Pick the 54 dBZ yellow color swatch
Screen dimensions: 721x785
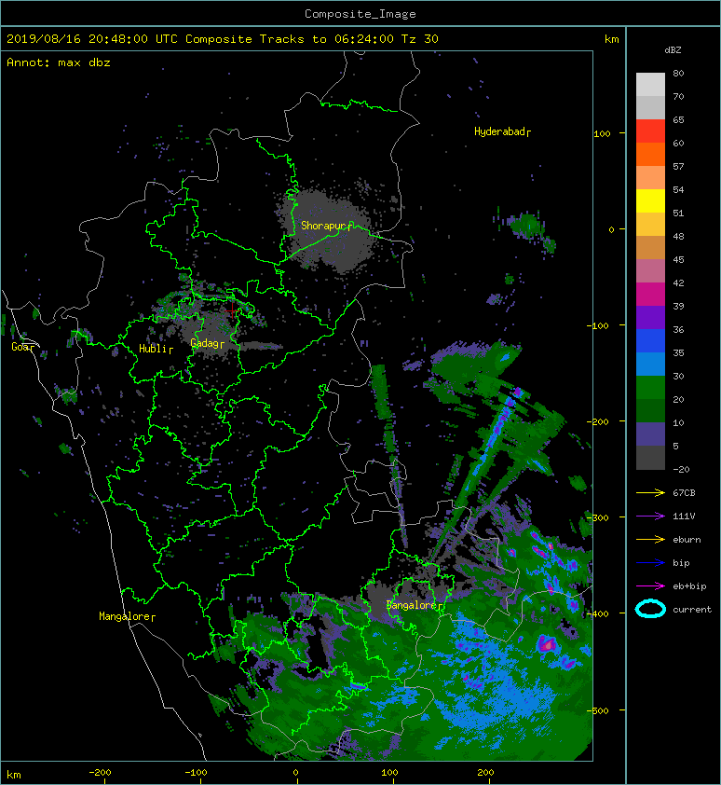point(650,200)
